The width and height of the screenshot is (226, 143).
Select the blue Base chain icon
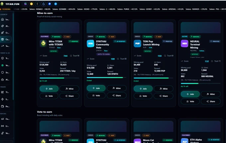(x=50, y=4)
